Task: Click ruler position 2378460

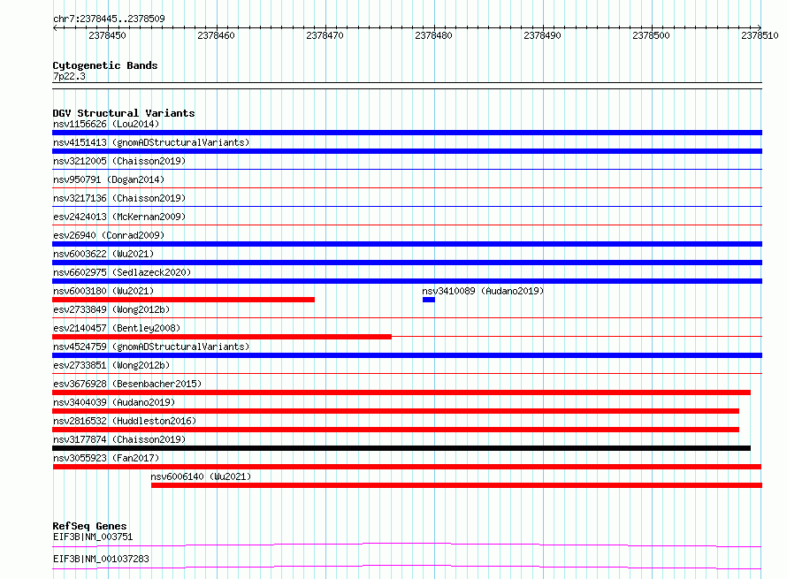Action: tap(217, 35)
